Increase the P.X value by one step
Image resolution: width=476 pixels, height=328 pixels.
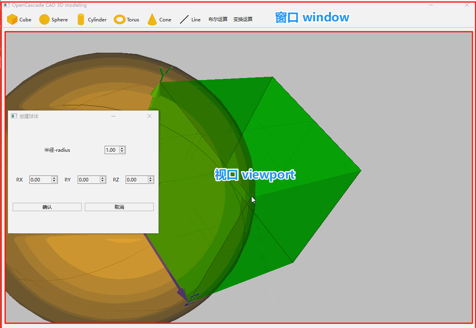coord(54,178)
